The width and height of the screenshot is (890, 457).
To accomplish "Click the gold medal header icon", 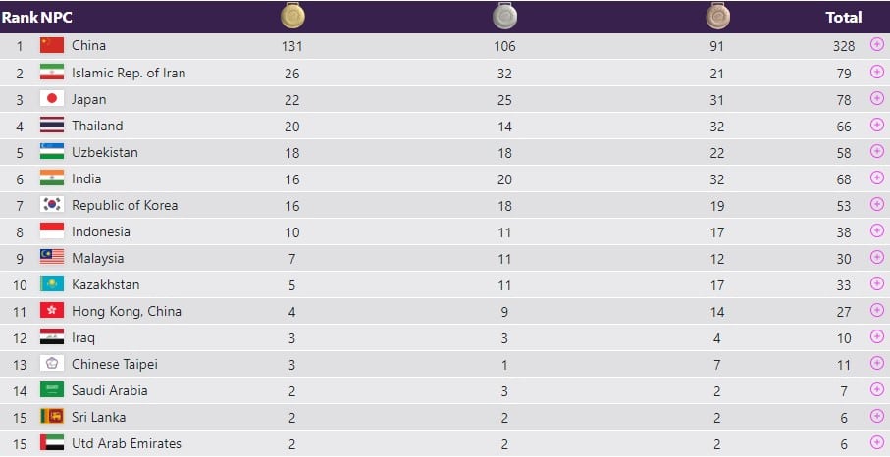I will pyautogui.click(x=293, y=16).
